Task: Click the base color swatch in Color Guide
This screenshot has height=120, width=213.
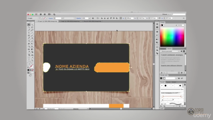Action: pos(161,78)
